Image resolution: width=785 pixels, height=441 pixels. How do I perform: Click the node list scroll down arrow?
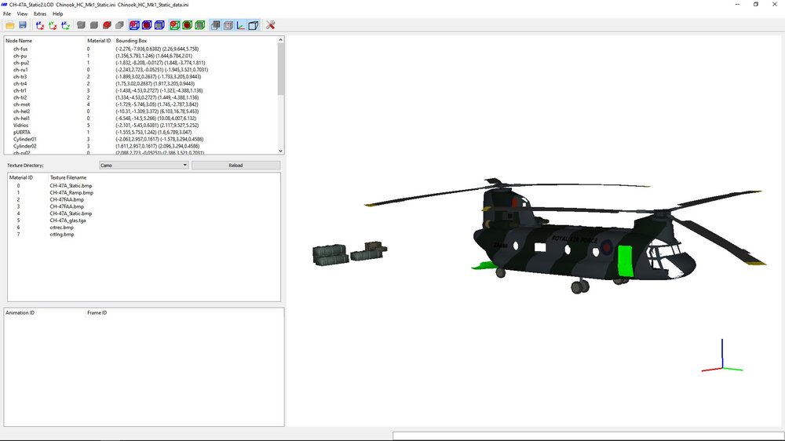280,151
